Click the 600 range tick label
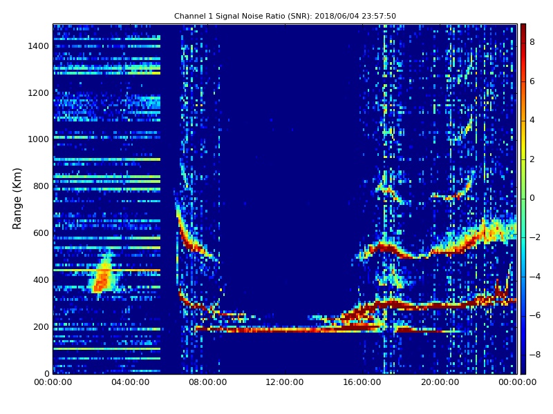This screenshot has width=553, height=414. click(41, 233)
